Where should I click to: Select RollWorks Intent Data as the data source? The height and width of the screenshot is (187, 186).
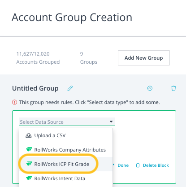tap(66, 178)
